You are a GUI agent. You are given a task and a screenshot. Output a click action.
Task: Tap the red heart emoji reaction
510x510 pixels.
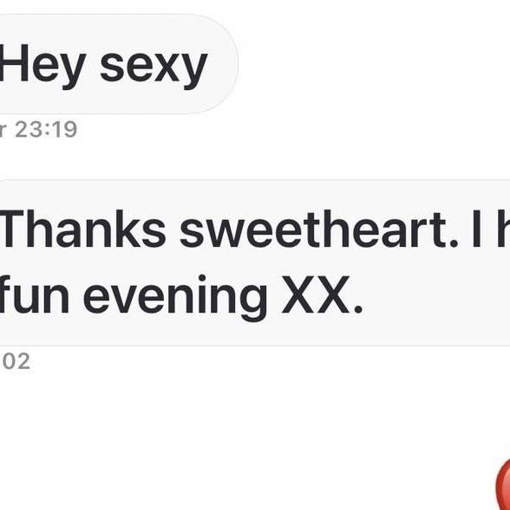click(503, 485)
